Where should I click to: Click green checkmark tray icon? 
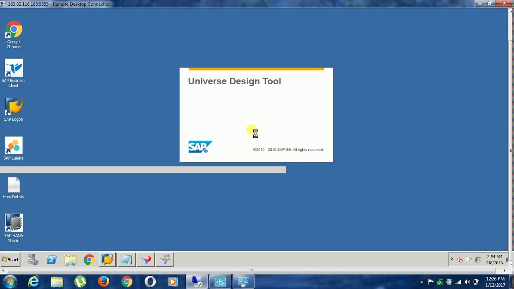pos(440,282)
